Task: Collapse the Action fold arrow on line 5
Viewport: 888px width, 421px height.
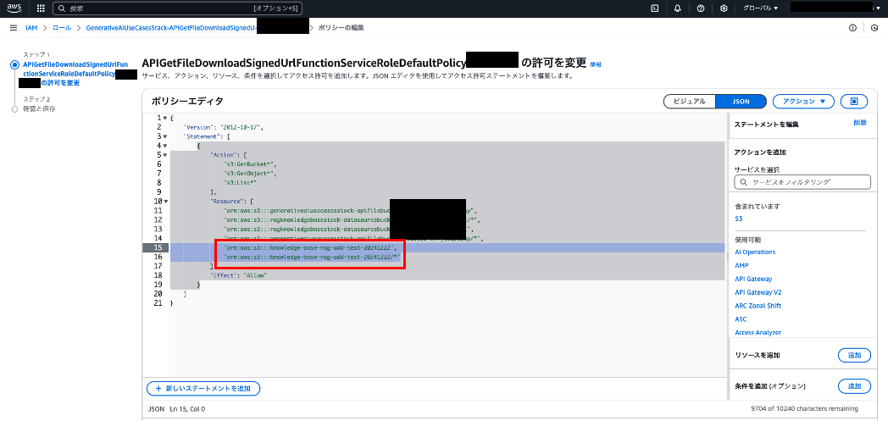Action: pos(164,155)
